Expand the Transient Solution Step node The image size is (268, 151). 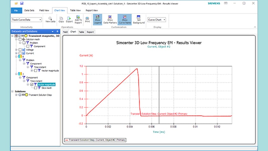16,95
